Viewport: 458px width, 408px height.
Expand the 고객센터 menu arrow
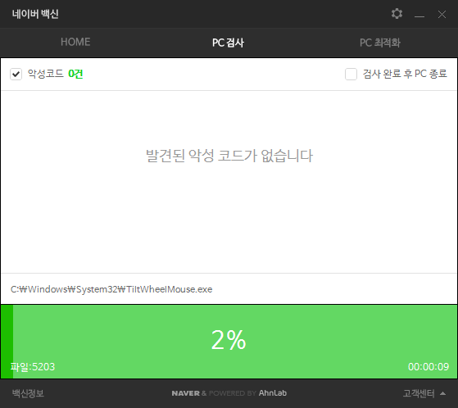(442, 393)
